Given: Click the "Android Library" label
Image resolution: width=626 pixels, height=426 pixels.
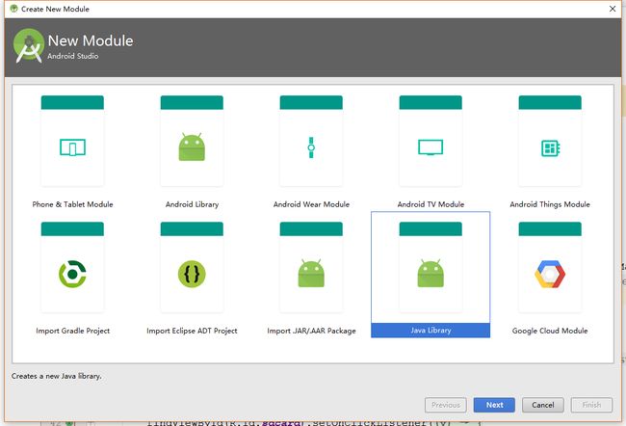Looking at the screenshot, I should pyautogui.click(x=192, y=204).
